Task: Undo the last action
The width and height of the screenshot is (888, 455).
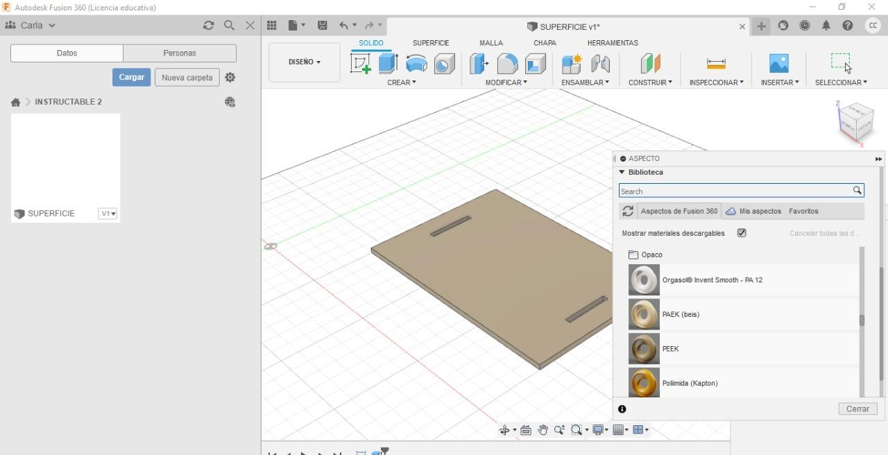Action: (343, 26)
